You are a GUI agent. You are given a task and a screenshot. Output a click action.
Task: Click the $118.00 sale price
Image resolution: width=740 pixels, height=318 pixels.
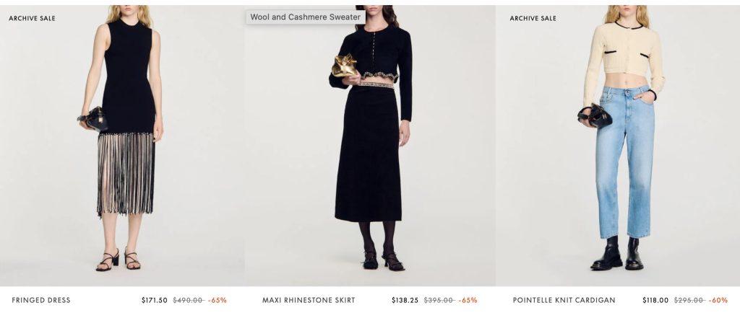click(x=655, y=300)
